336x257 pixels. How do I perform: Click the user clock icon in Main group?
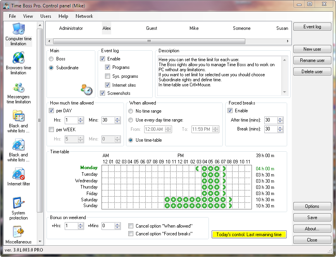click(86, 89)
